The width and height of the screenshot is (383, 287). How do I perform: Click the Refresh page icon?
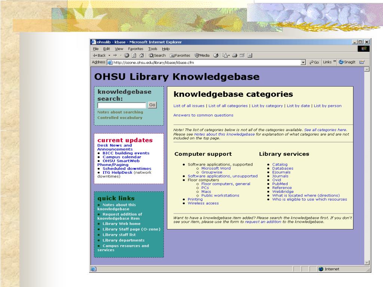coord(134,55)
